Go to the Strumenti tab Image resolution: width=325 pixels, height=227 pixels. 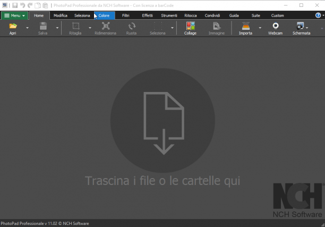(169, 15)
